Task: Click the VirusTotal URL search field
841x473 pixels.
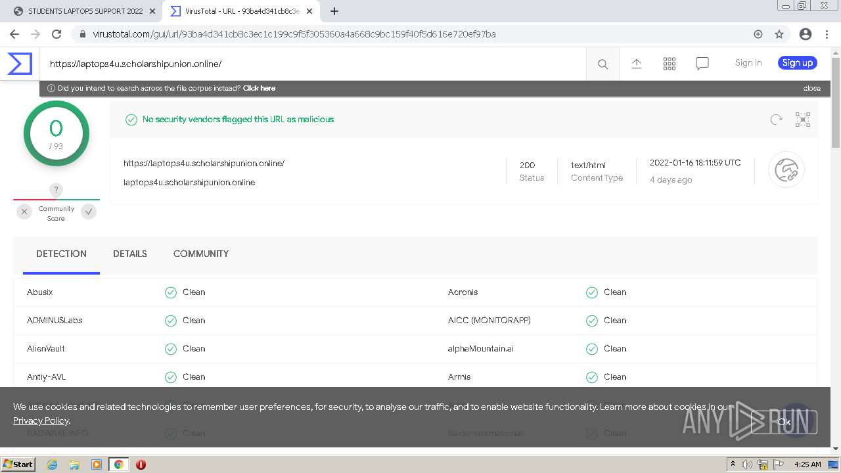Action: [313, 64]
